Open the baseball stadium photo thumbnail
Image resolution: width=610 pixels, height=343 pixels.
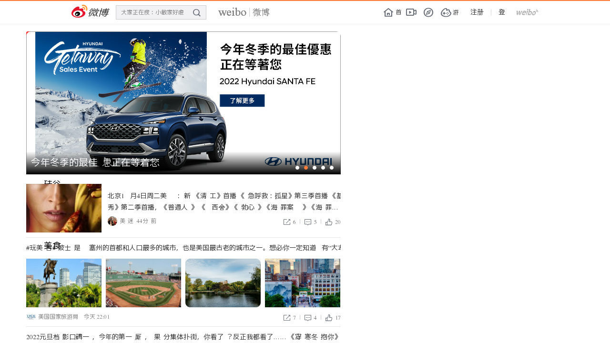pyautogui.click(x=143, y=283)
